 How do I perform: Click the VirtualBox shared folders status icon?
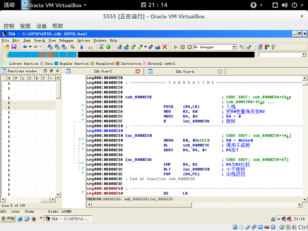coord(260,227)
